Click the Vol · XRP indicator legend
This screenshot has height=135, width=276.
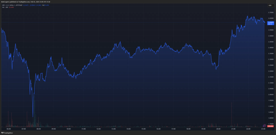coord(5,7)
